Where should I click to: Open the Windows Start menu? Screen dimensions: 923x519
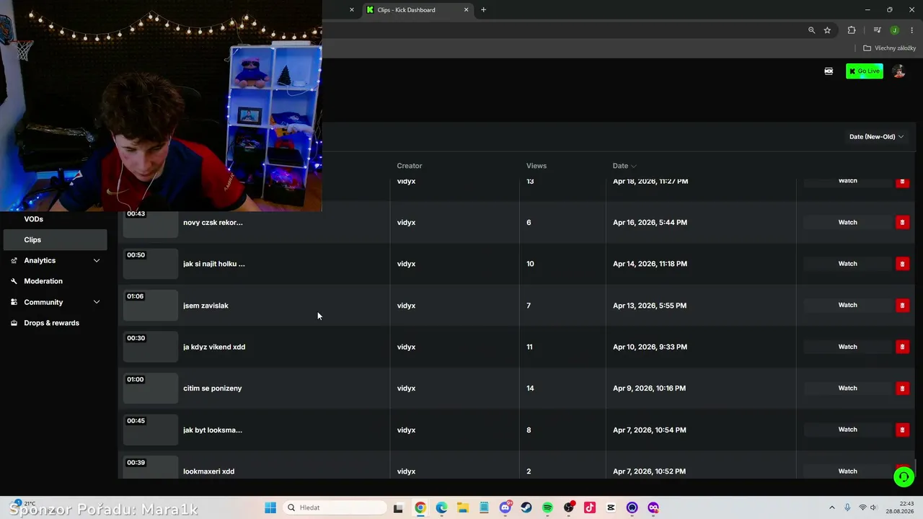(x=270, y=507)
